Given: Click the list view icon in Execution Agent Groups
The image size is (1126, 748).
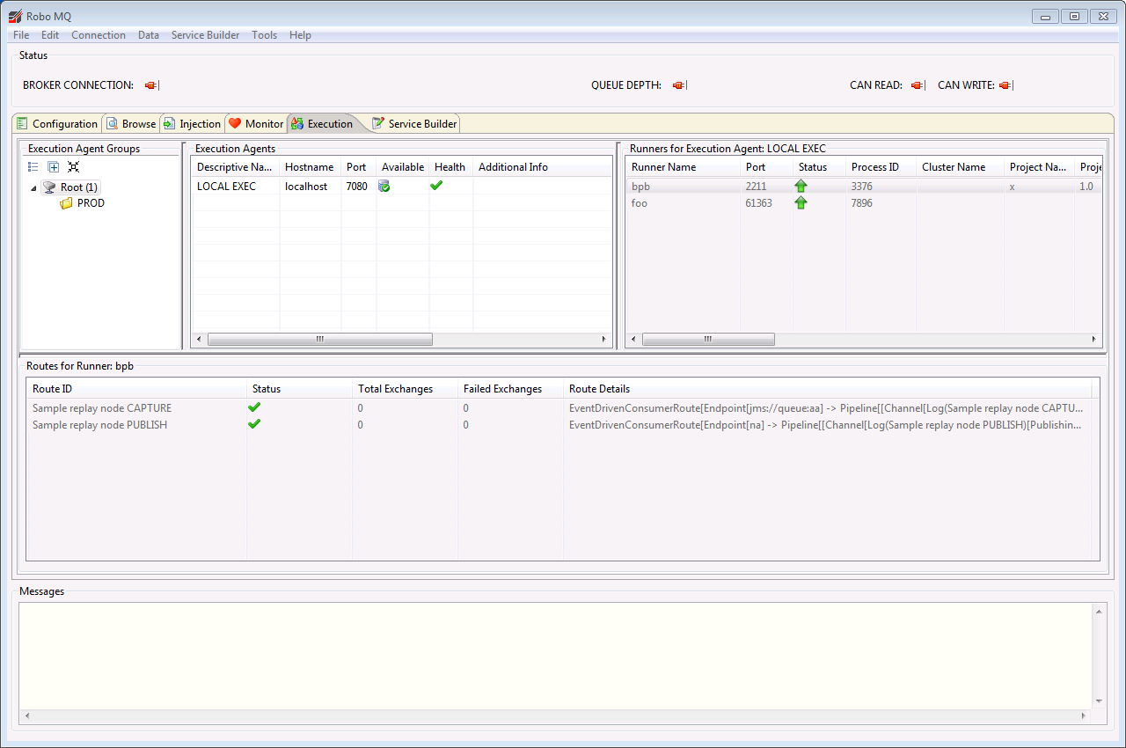Looking at the screenshot, I should pyautogui.click(x=33, y=166).
